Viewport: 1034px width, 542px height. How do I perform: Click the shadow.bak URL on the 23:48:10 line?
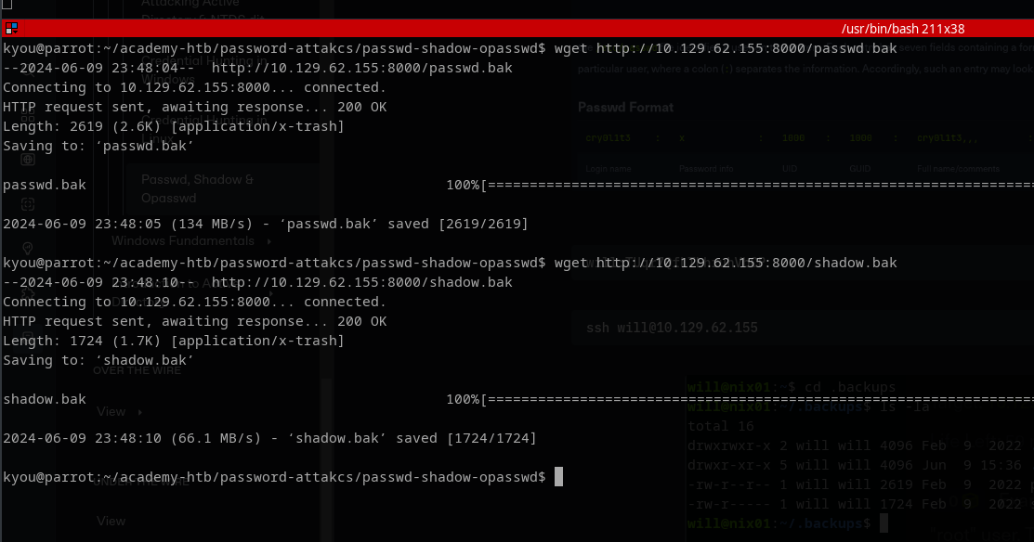(x=361, y=282)
